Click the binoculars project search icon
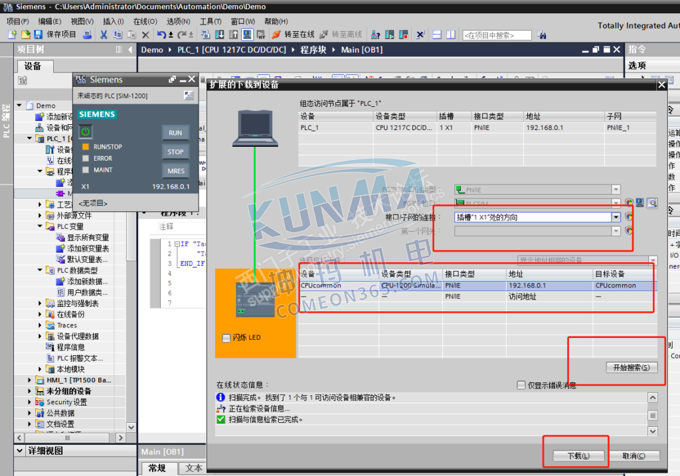This screenshot has height=476, width=680. point(541,35)
